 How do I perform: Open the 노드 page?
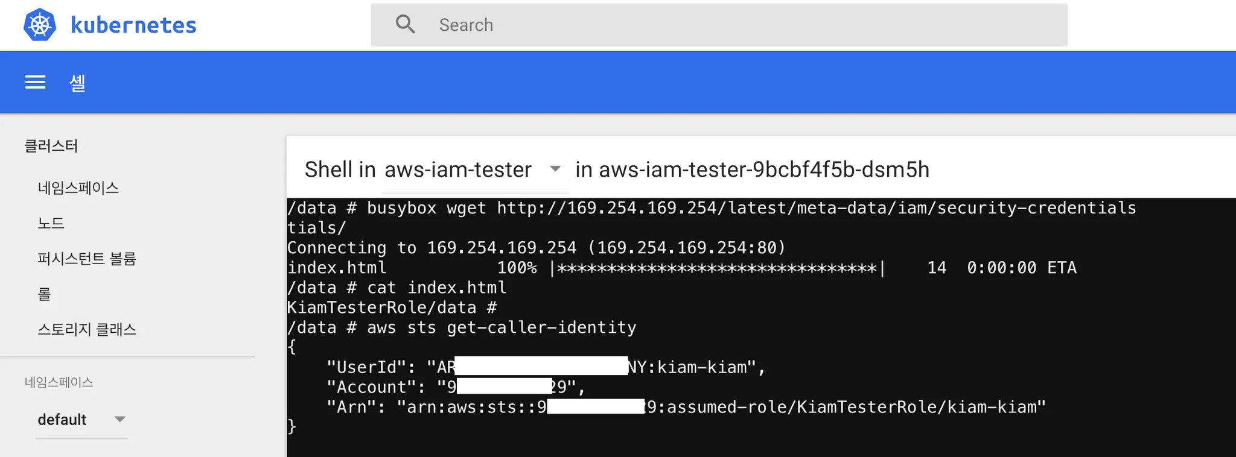click(51, 223)
